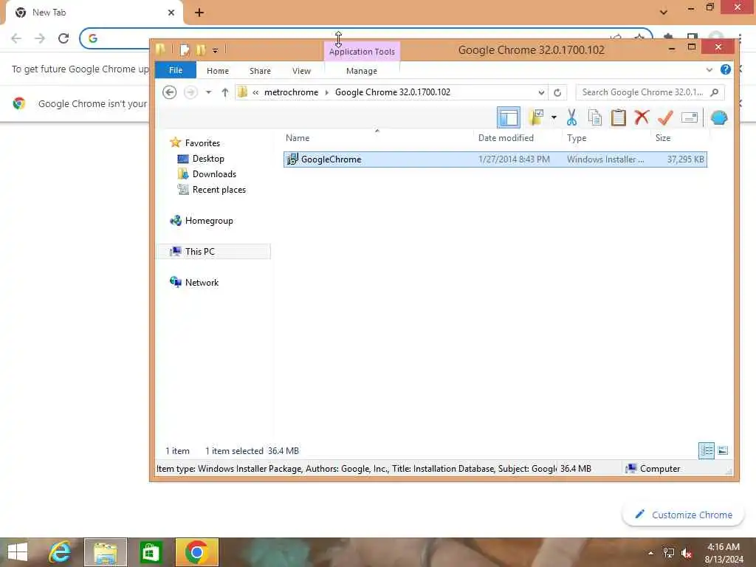Copy the selected file using copy icon
Viewport: 756px width, 567px height.
pyautogui.click(x=595, y=117)
